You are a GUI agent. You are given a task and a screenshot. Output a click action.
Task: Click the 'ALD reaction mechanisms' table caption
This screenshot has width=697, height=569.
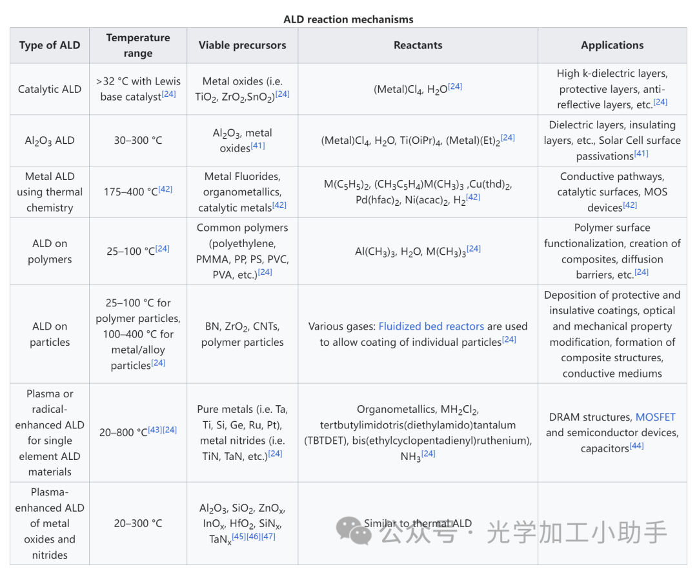pyautogui.click(x=348, y=19)
